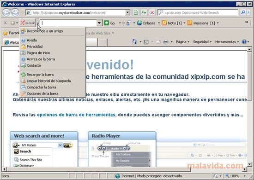Expand the toolbar search field dropdown
254x180 pixels.
coord(99,23)
